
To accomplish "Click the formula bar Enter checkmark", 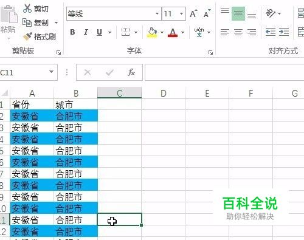I will pyautogui.click(x=109, y=72).
